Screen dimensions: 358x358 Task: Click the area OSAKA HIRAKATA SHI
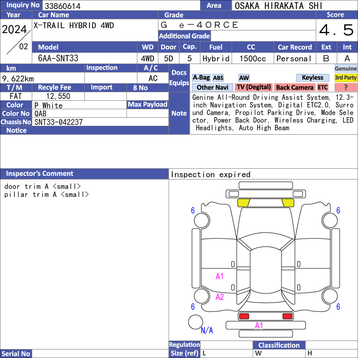click(x=278, y=6)
